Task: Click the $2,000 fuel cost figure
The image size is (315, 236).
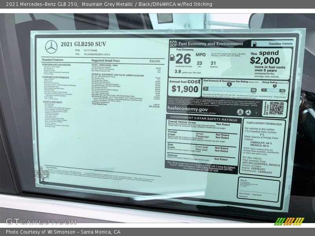Action: (x=265, y=61)
